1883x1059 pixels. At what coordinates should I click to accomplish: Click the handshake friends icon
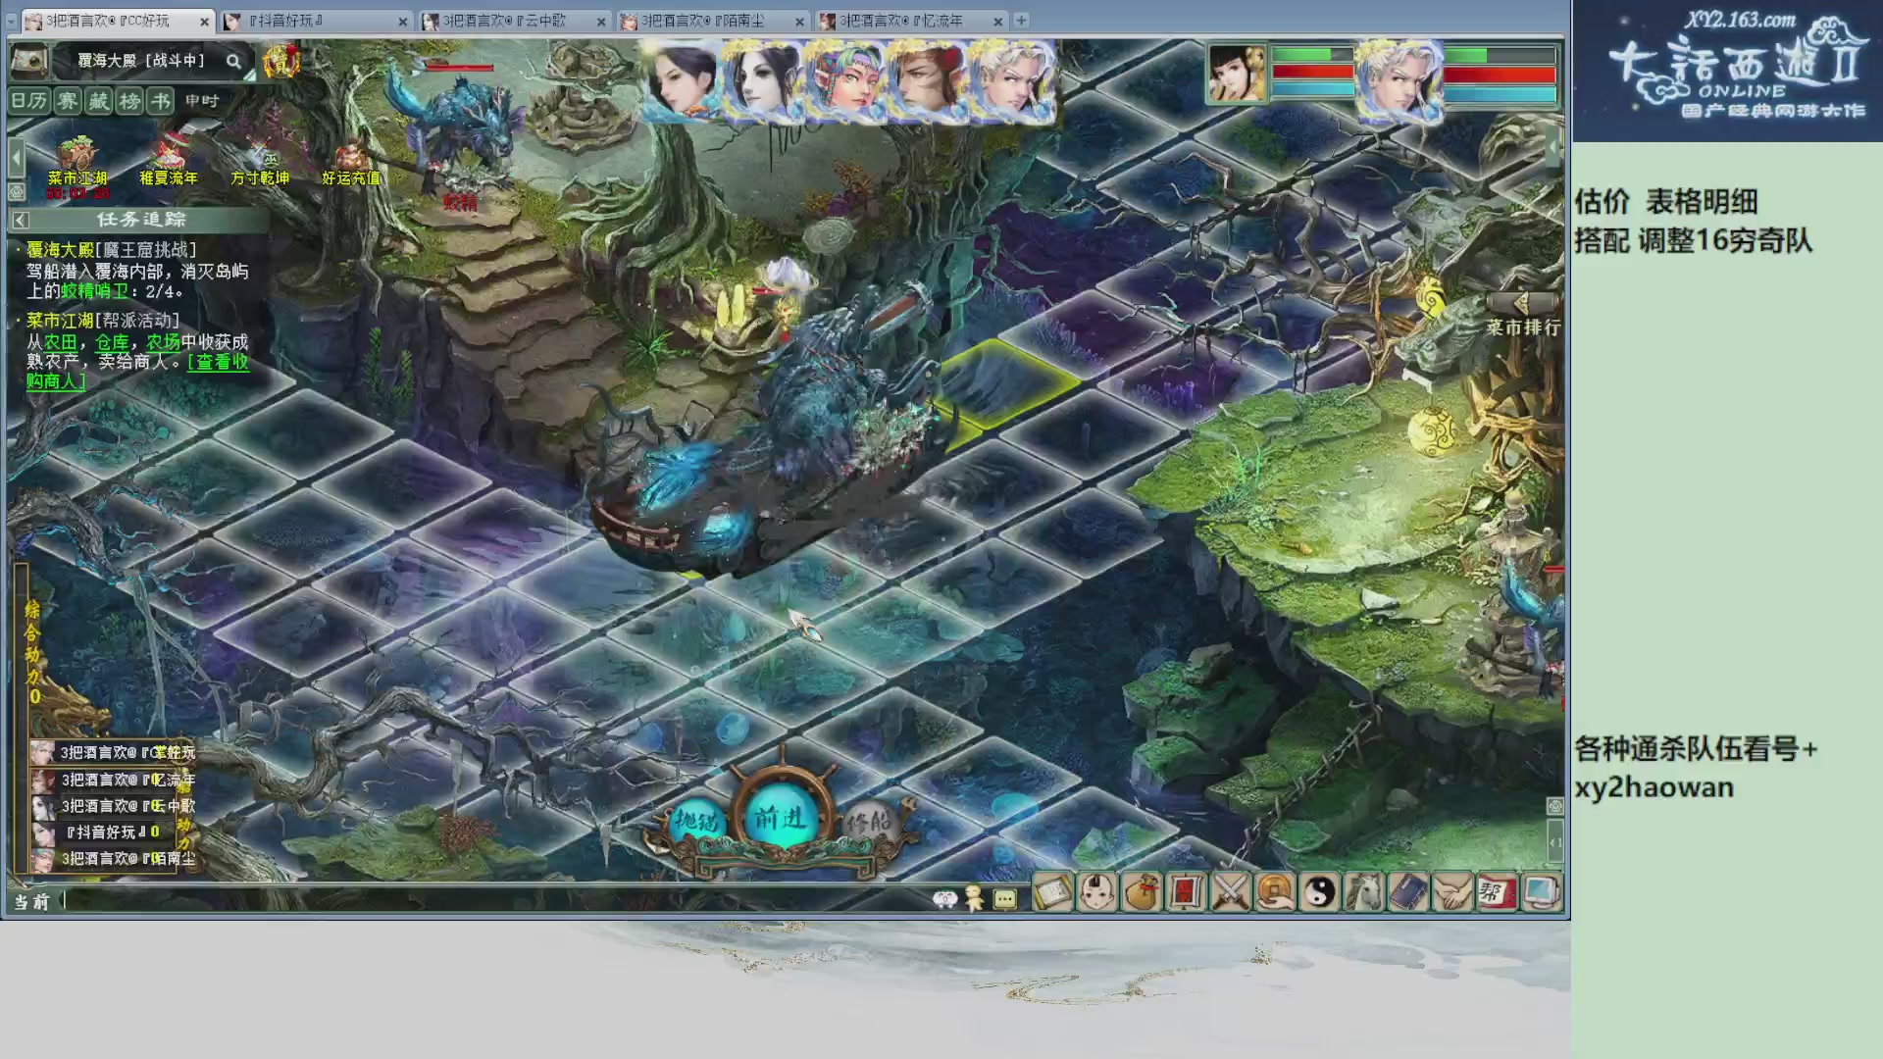(x=1452, y=893)
